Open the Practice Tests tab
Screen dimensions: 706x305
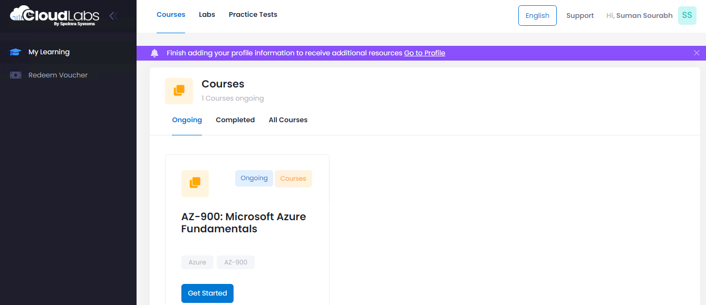[253, 15]
